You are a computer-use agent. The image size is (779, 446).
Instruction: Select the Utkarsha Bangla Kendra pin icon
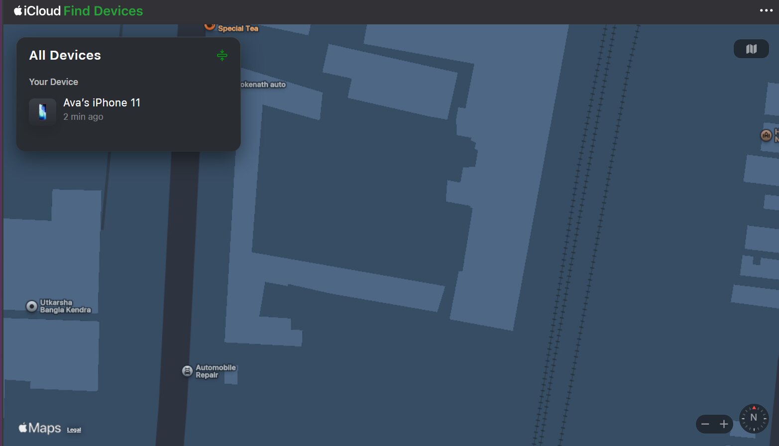click(32, 306)
